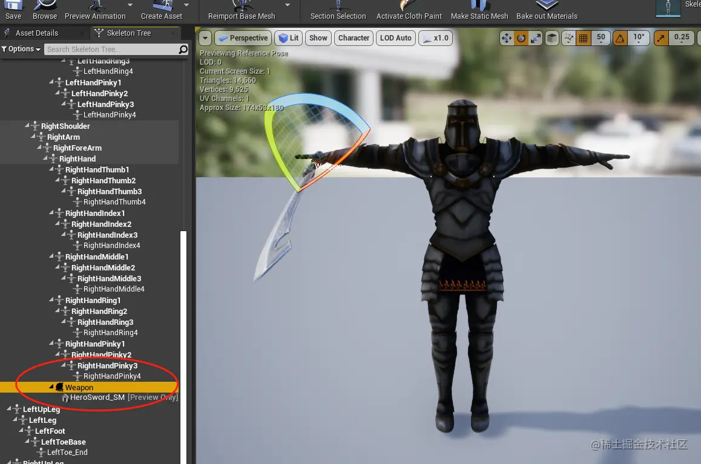Viewport: 701px width, 464px height.
Task: Open the Show menu
Action: pos(318,38)
